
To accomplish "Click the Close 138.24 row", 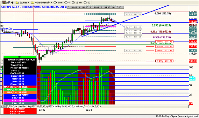I will click(x=20, y=84).
